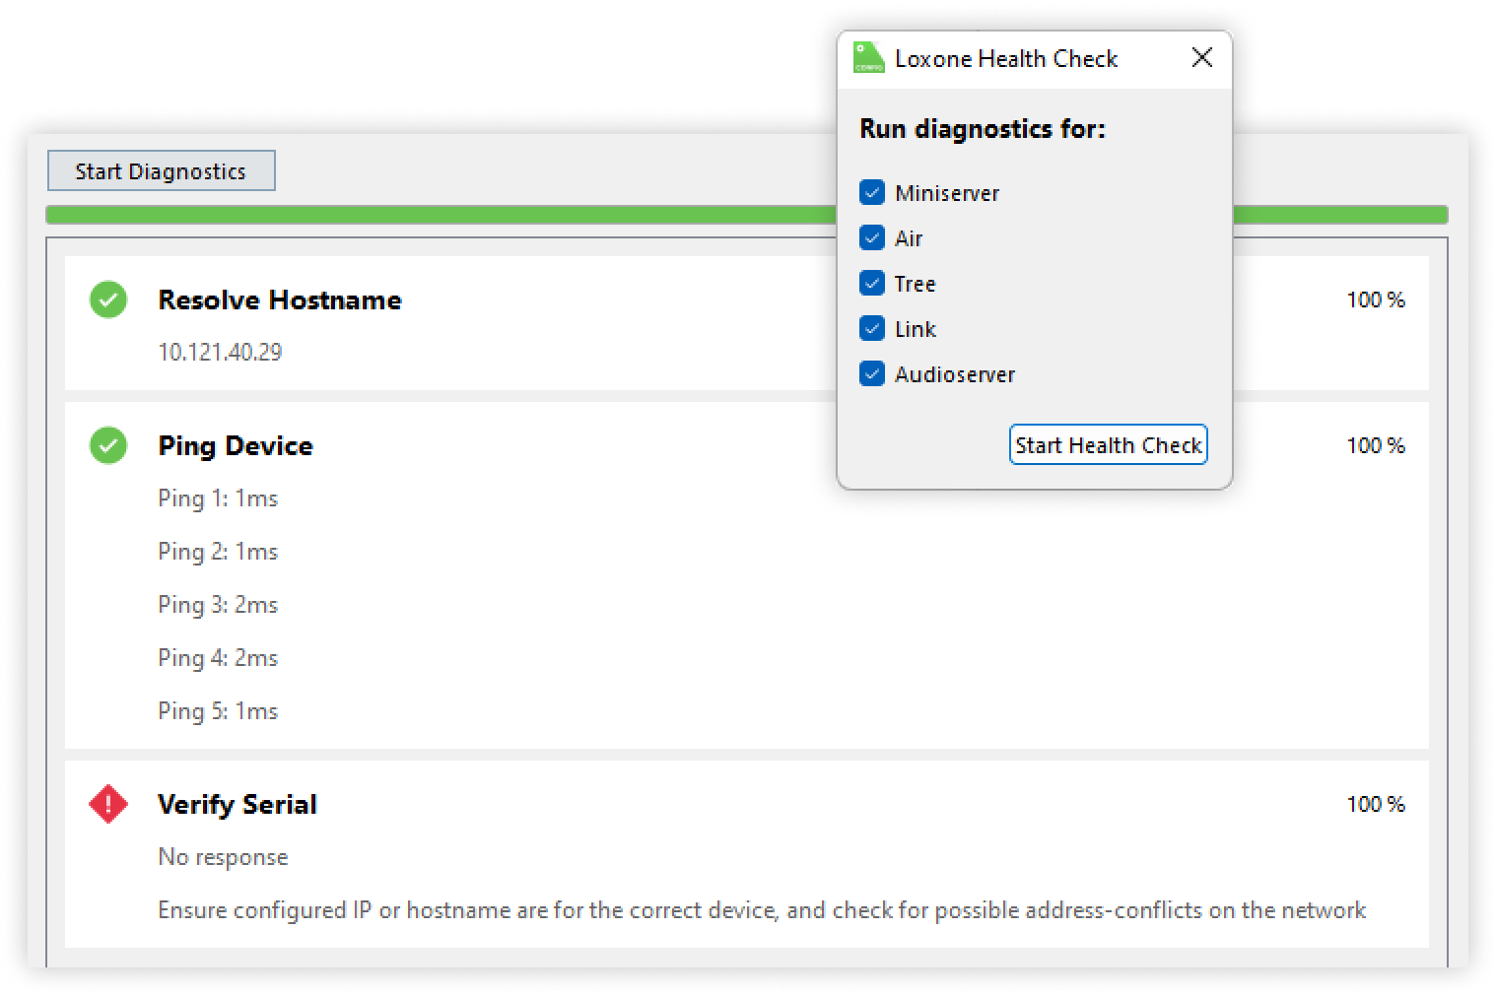1496x997 pixels.
Task: Close the Loxone Health Check dialog
Action: [1201, 58]
